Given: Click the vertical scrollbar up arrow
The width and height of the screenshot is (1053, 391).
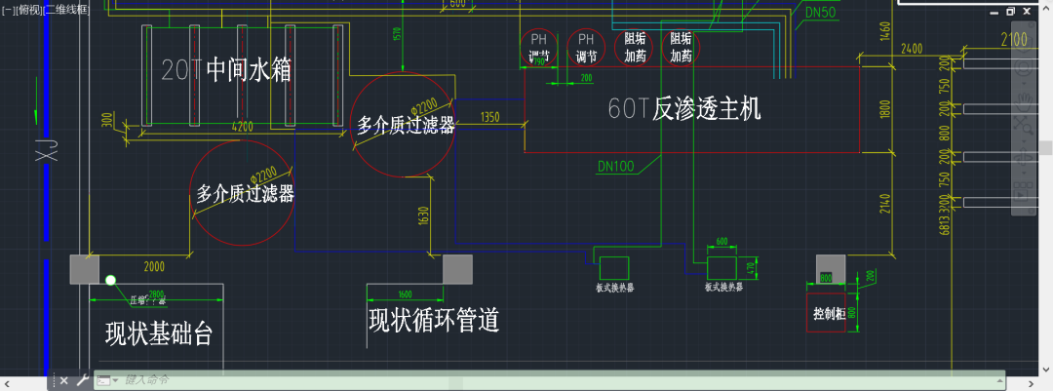Looking at the screenshot, I should click(x=1045, y=9).
